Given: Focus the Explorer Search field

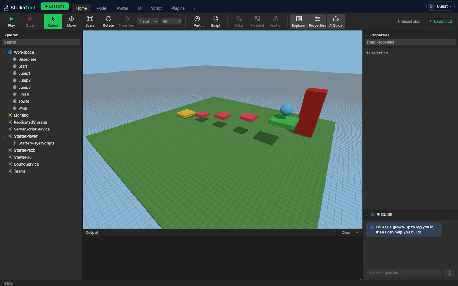Looking at the screenshot, I should (x=41, y=42).
